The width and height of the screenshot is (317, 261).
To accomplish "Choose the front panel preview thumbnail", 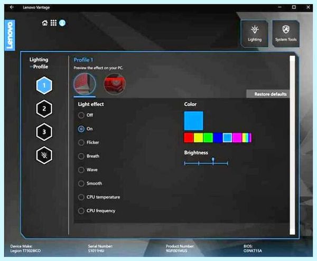I will pyautogui.click(x=85, y=84).
